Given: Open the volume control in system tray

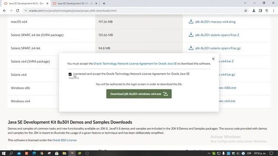Looking at the screenshot, I should [x=238, y=153].
